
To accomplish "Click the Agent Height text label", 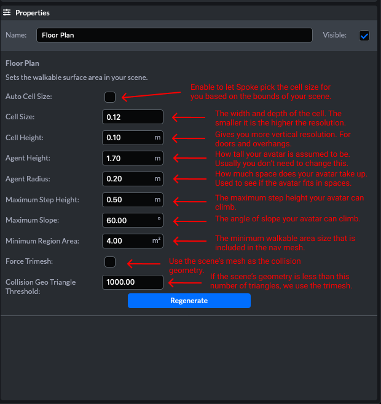I will click(x=28, y=158).
